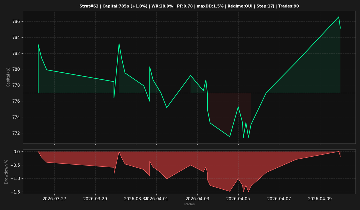Click the 2026-04-07 date label

tap(279, 199)
